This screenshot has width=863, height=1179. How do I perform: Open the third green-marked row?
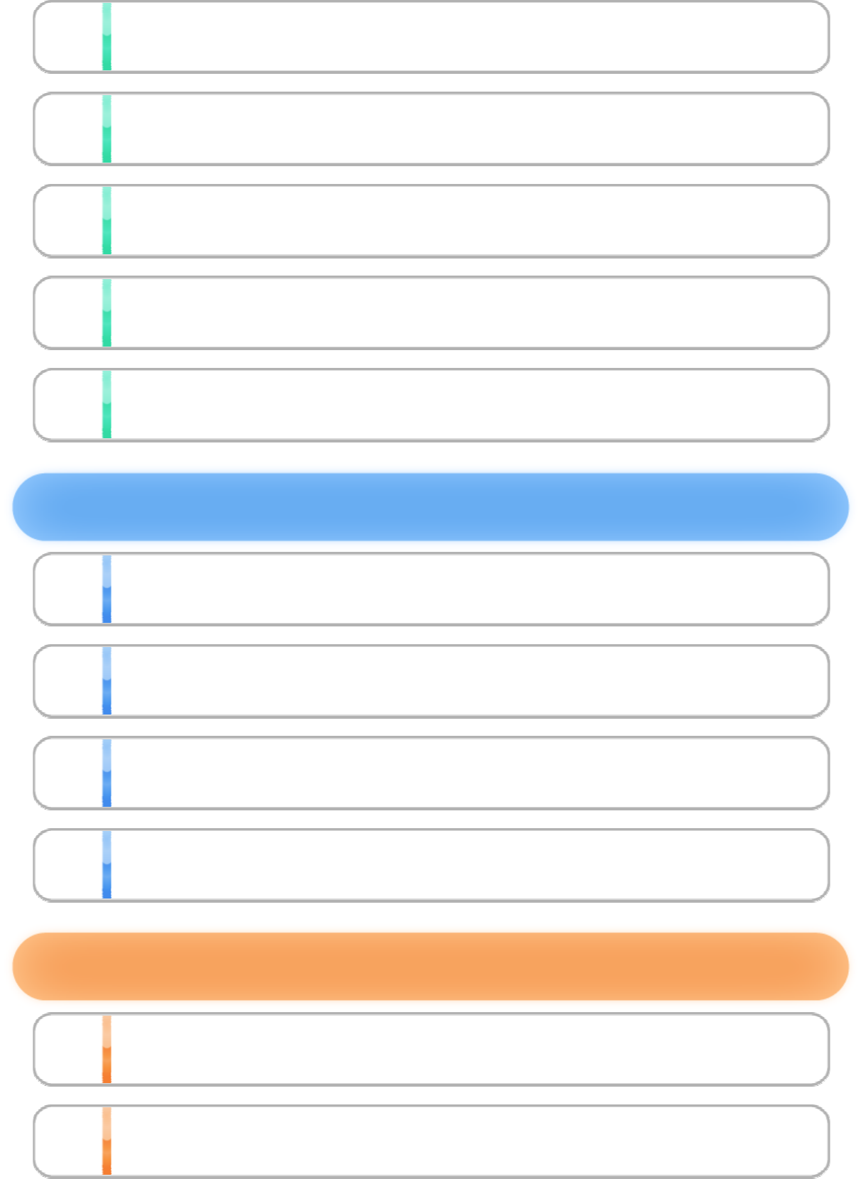[431, 221]
